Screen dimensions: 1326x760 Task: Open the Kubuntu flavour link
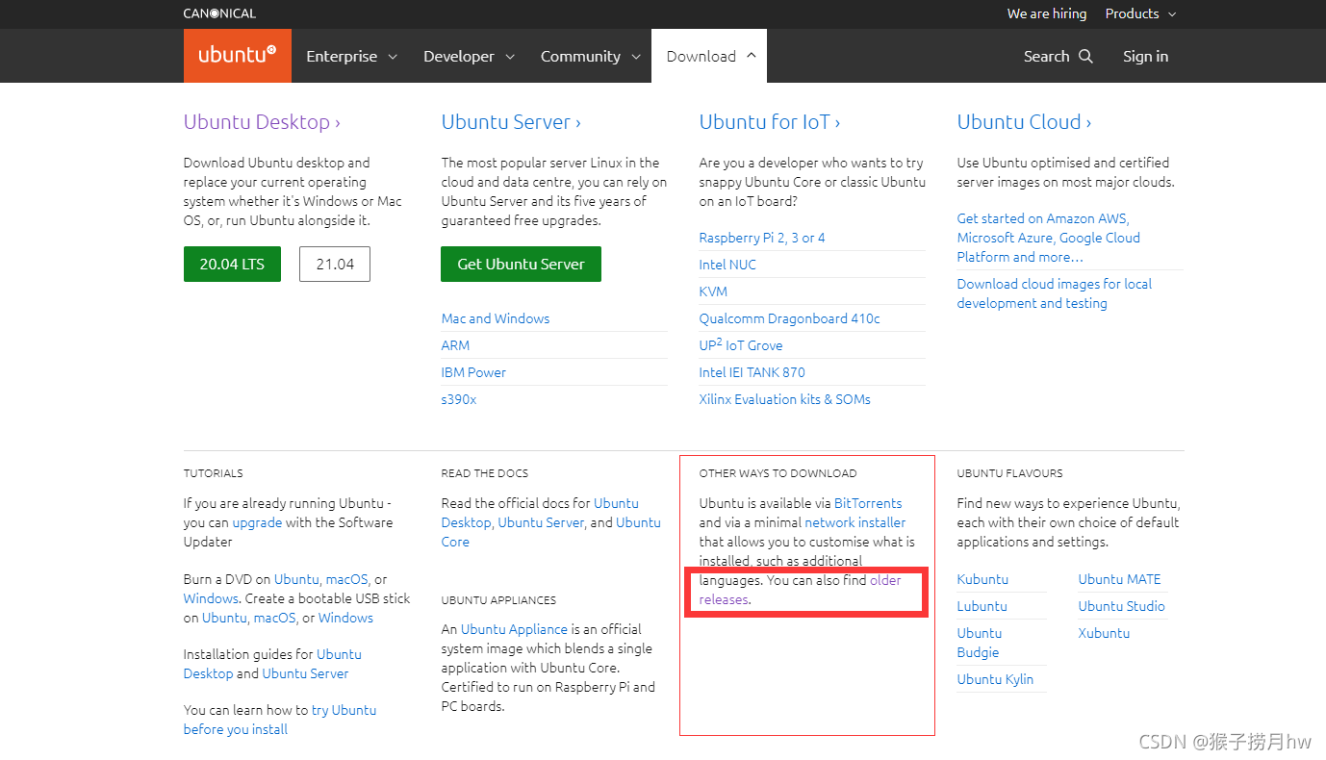982,579
